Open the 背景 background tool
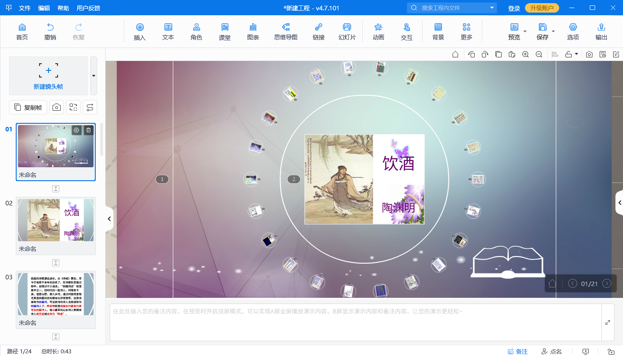Screen dimensions: 623x356 click(x=438, y=32)
